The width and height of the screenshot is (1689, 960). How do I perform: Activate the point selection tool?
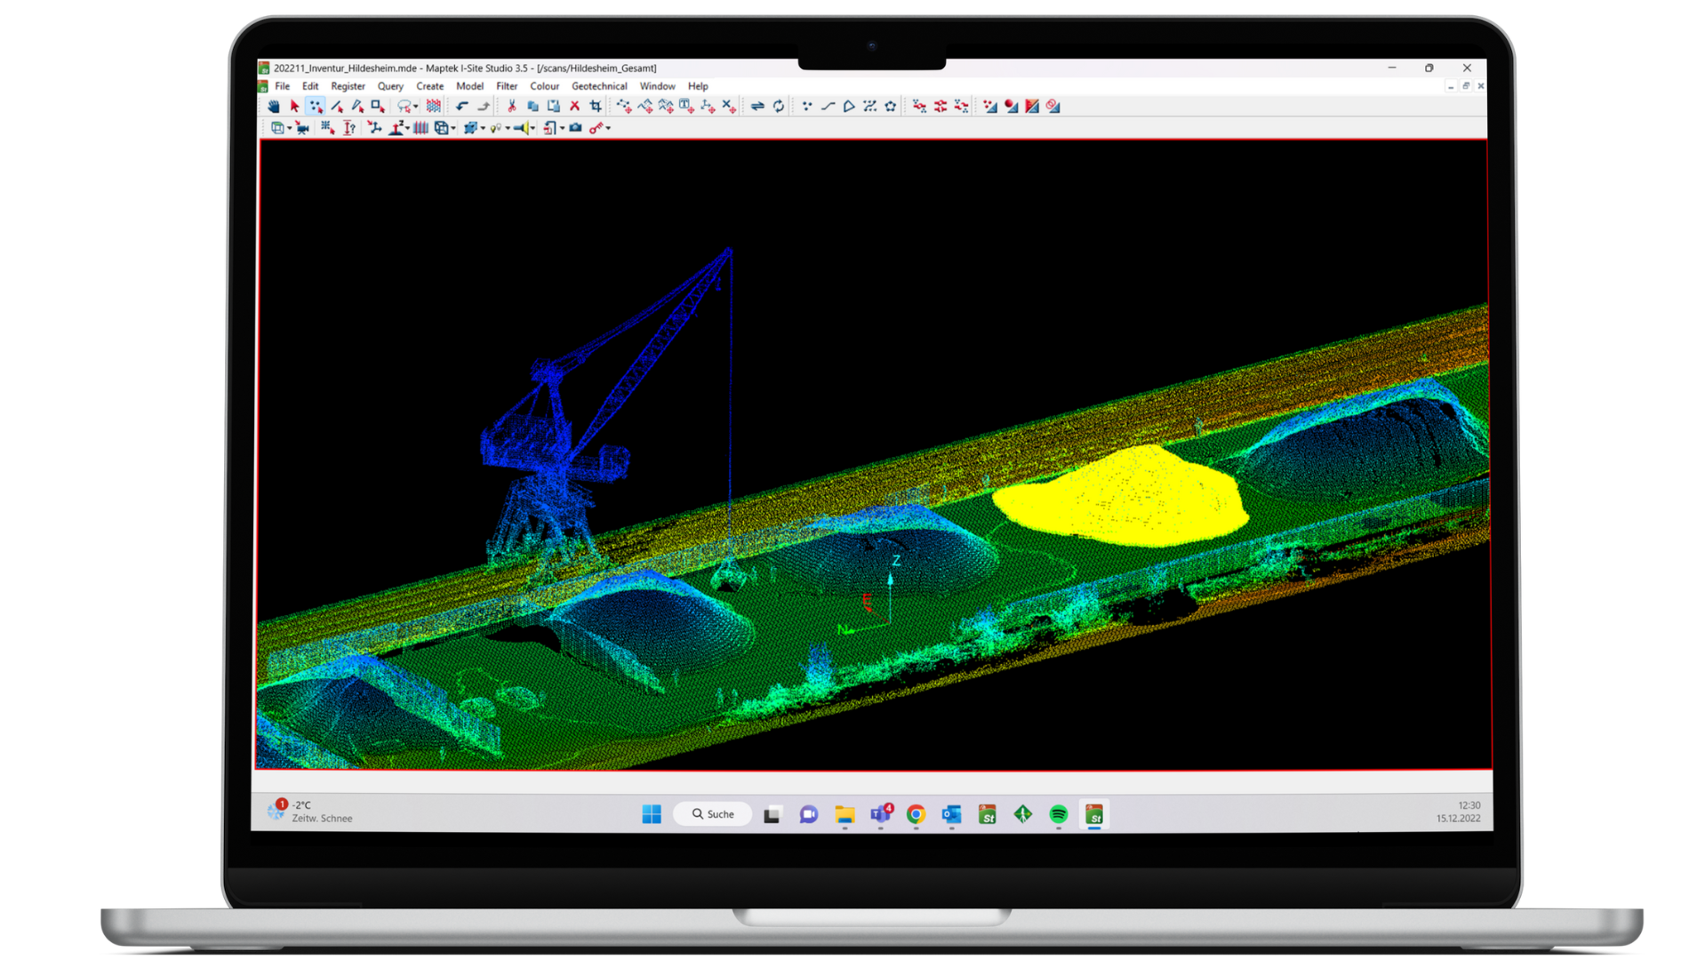(316, 105)
